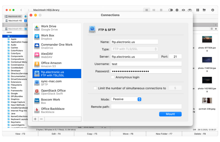This screenshot has width=220, height=142.
Task: Click the Remote path input field
Action: [x=146, y=107]
